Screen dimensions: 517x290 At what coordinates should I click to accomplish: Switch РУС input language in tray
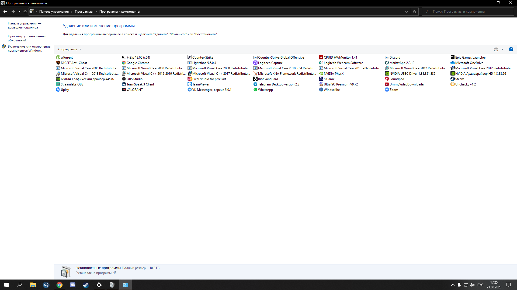[x=480, y=285]
